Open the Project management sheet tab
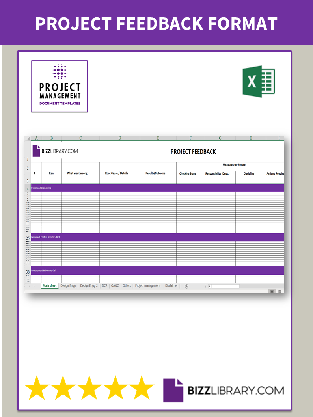The width and height of the screenshot is (313, 417). coord(148,286)
